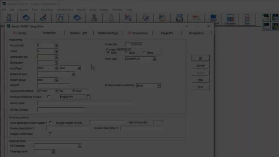Click into the Bank ID field
The height and width of the screenshot is (157, 279).
pyautogui.click(x=53, y=85)
